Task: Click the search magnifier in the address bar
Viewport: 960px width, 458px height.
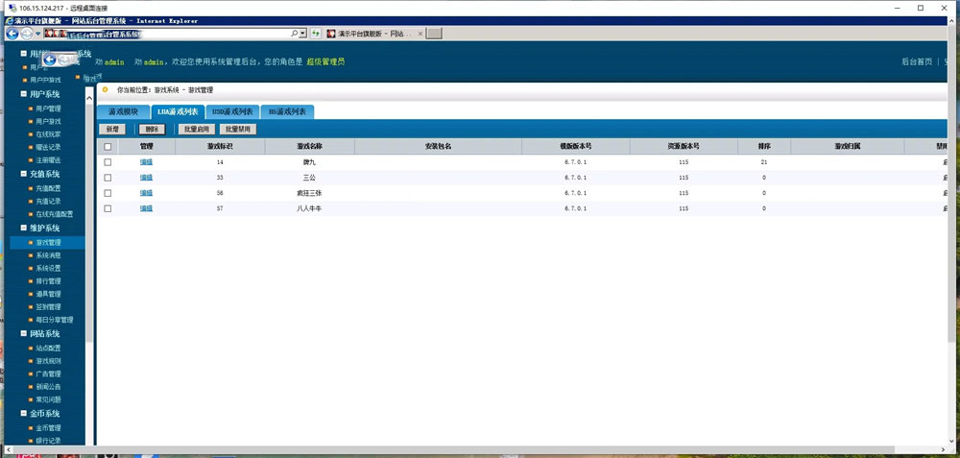Action: point(294,33)
